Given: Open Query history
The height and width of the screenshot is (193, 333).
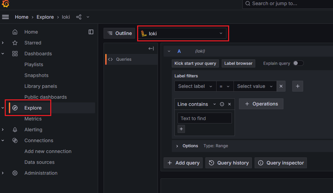Looking at the screenshot, I should coord(228,163).
